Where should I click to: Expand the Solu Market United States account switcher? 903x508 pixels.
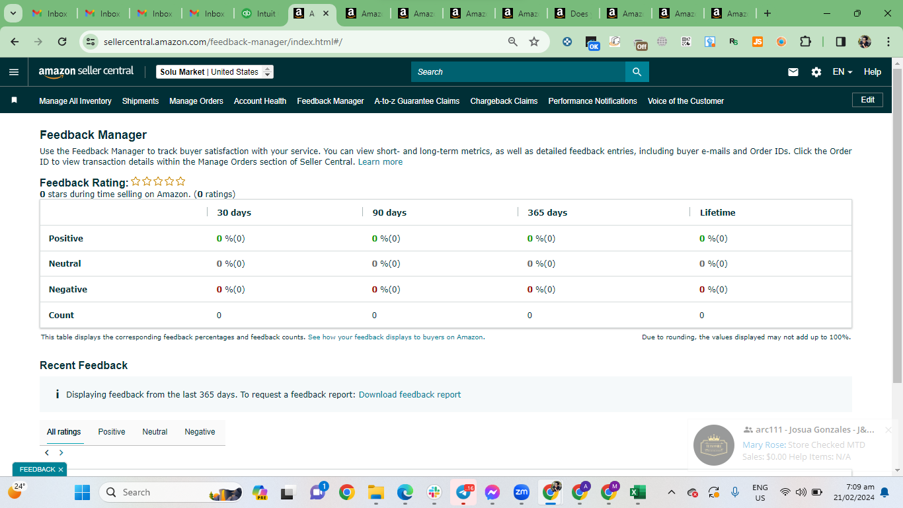click(215, 72)
